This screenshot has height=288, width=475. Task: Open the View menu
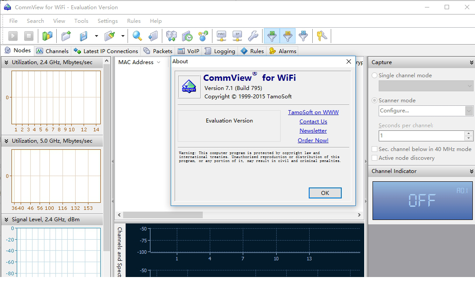coord(59,21)
